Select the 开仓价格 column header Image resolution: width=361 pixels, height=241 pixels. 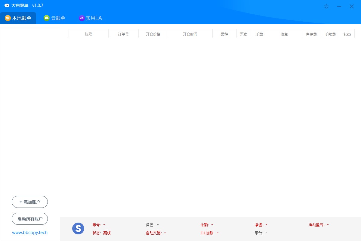153,34
